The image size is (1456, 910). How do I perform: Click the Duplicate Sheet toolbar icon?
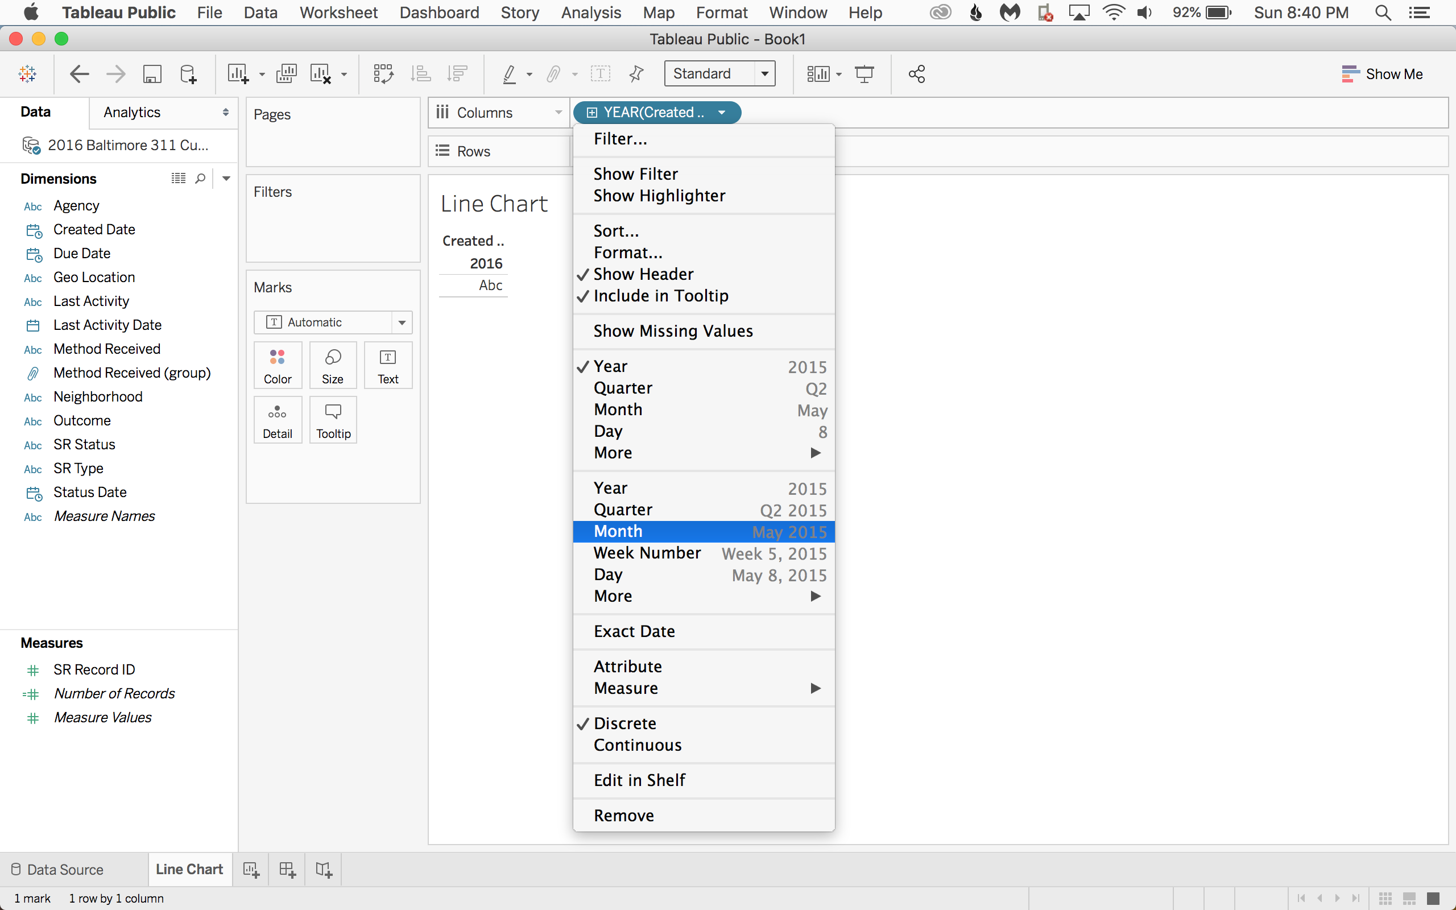(x=287, y=74)
